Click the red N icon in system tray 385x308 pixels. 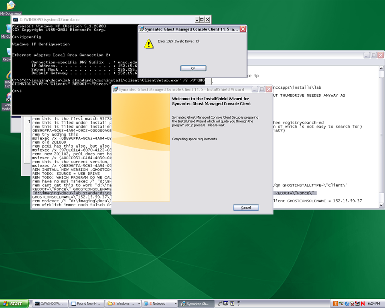coord(363,304)
